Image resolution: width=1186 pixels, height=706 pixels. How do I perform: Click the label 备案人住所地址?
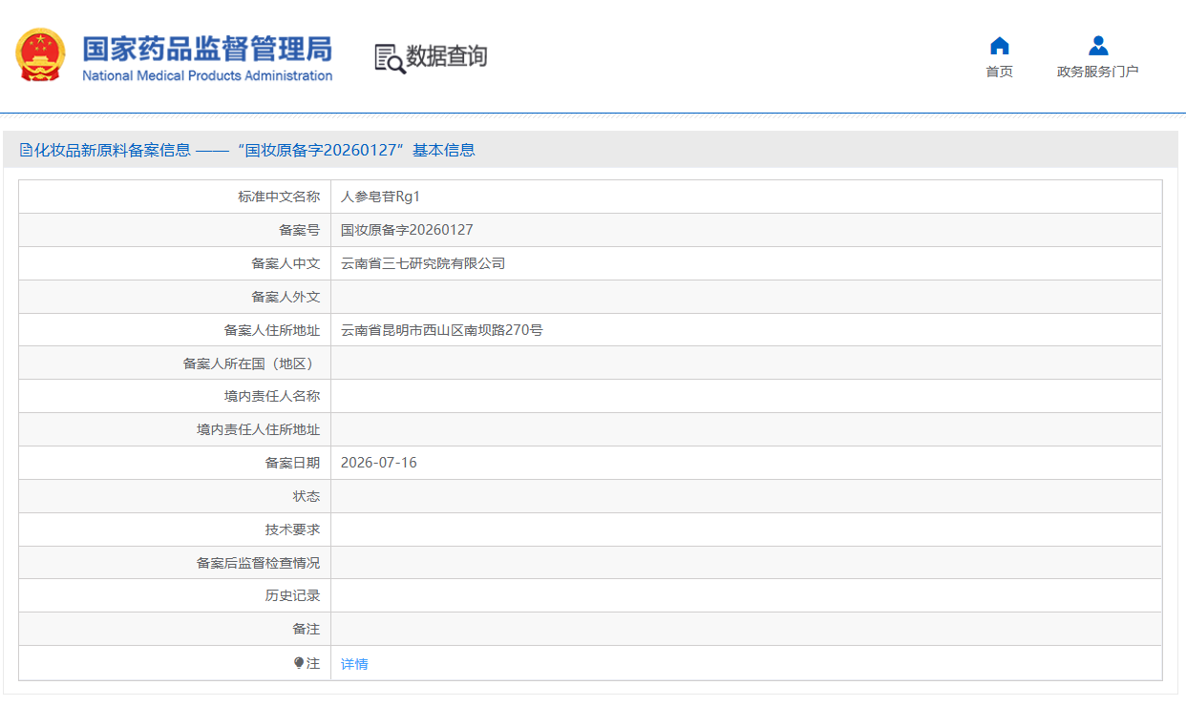tap(272, 330)
